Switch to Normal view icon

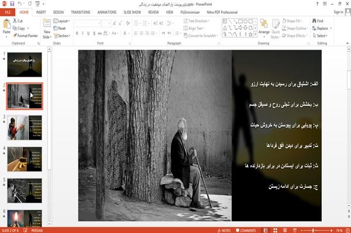(266, 231)
